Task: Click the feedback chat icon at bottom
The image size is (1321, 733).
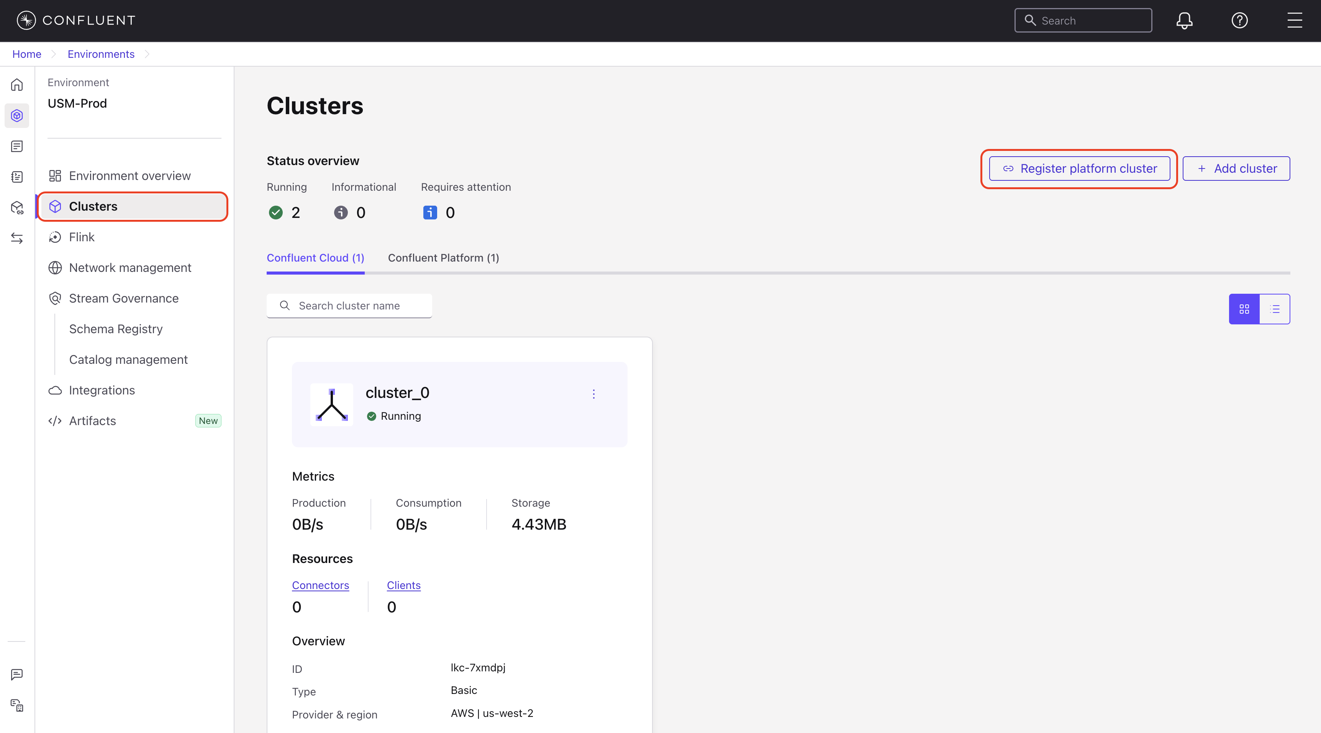Action: tap(17, 674)
